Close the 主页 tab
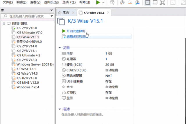The width and height of the screenshot is (186, 124). coord(73,12)
